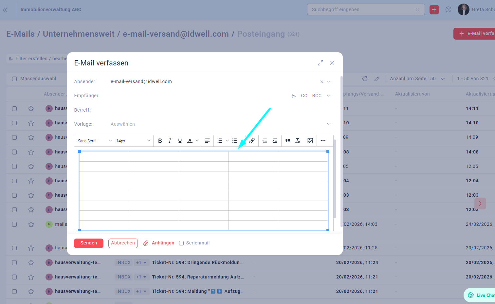The image size is (495, 304).
Task: Apply italic formatting in editor
Action: coord(170,141)
